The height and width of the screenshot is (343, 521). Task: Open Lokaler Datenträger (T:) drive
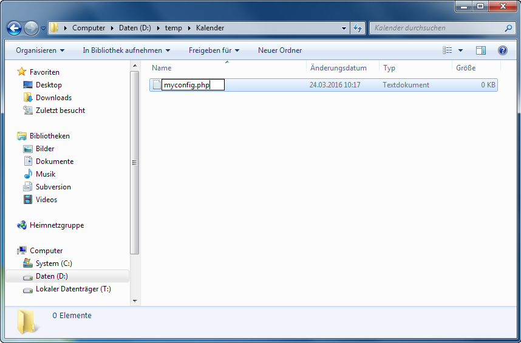point(73,289)
